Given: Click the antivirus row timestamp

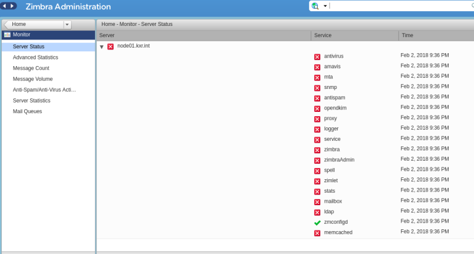Looking at the screenshot, I should pos(425,56).
